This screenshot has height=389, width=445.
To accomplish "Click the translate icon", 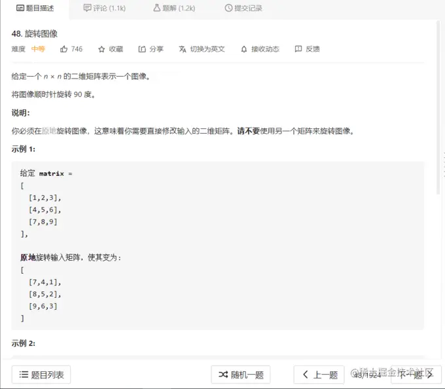I will click(x=183, y=49).
